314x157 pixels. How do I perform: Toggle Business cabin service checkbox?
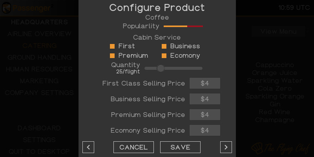[x=164, y=46]
